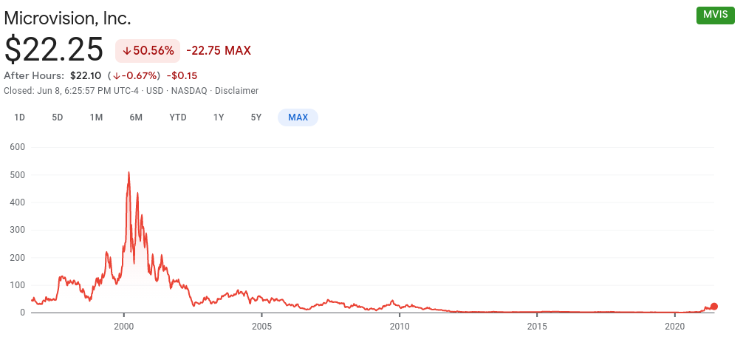Image resolution: width=743 pixels, height=348 pixels.
Task: Click the $22.25 stock price
Action: (x=54, y=50)
